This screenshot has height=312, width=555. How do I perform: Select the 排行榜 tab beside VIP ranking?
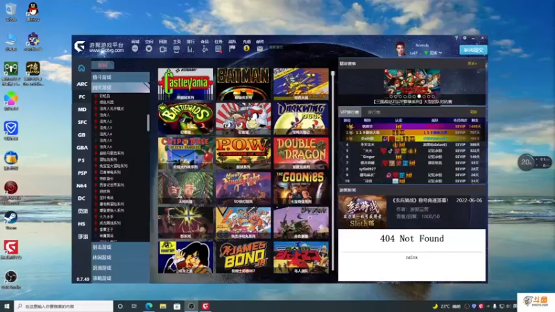point(373,112)
